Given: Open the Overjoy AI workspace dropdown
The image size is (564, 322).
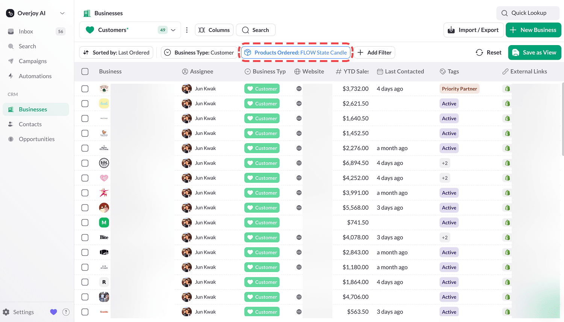Looking at the screenshot, I should coord(36,13).
